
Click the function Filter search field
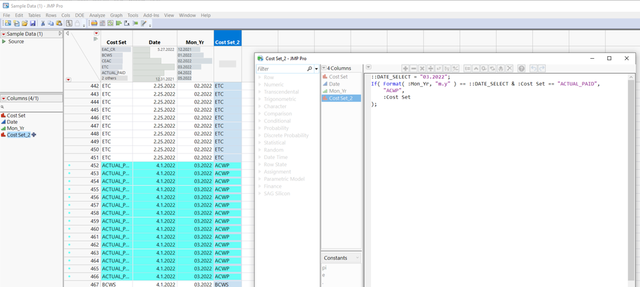point(281,68)
